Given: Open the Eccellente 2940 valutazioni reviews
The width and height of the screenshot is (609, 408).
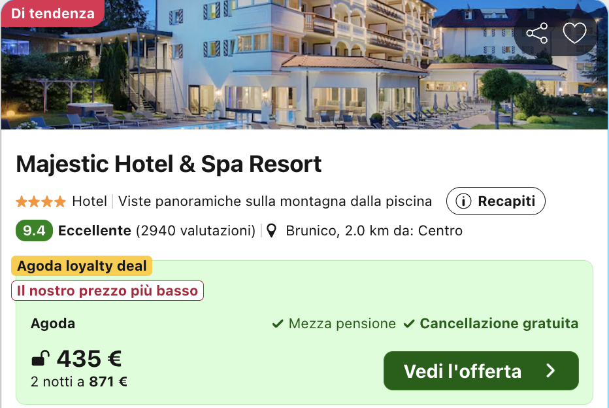Looking at the screenshot, I should point(157,231).
